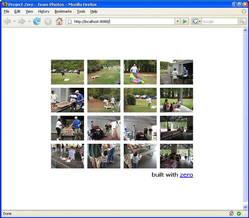Click the Forward navigation arrow
This screenshot has width=249, height=218.
(22, 21)
